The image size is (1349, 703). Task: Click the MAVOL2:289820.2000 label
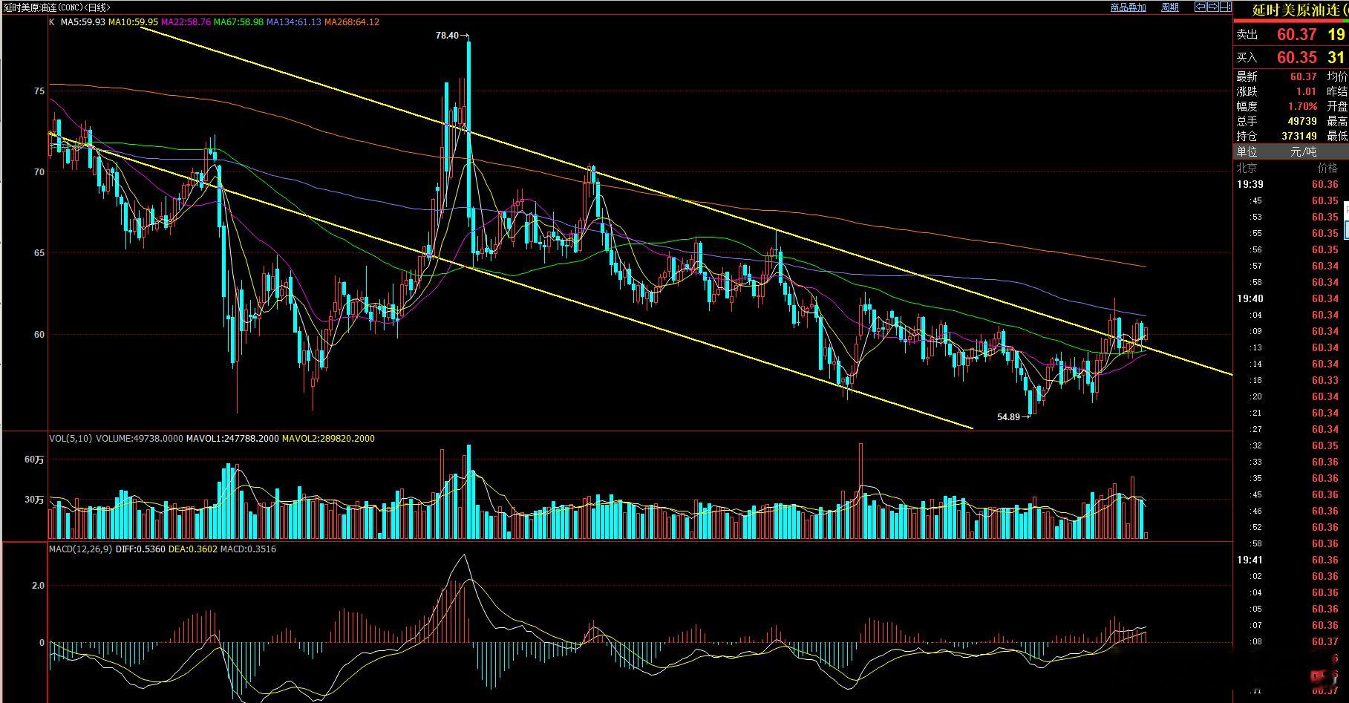[x=329, y=439]
